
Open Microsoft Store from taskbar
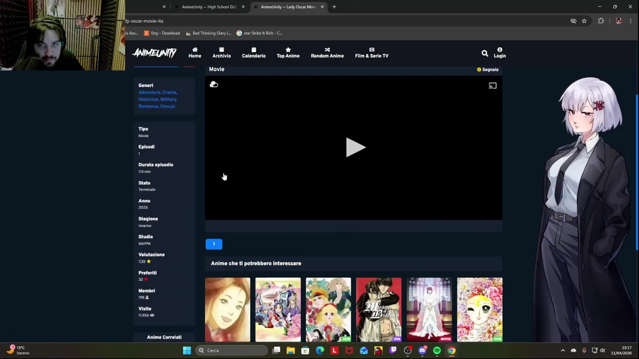305,351
